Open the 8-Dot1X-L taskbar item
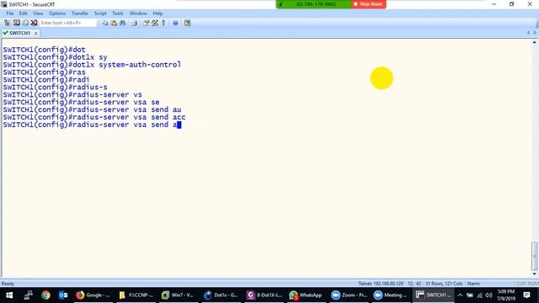The height and width of the screenshot is (303, 539). coord(264,295)
